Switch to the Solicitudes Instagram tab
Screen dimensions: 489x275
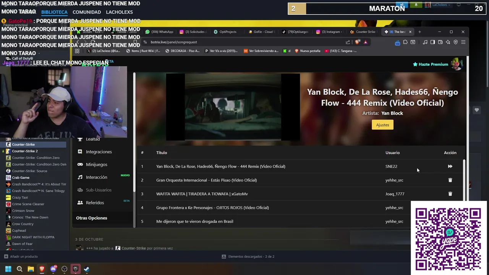193,32
